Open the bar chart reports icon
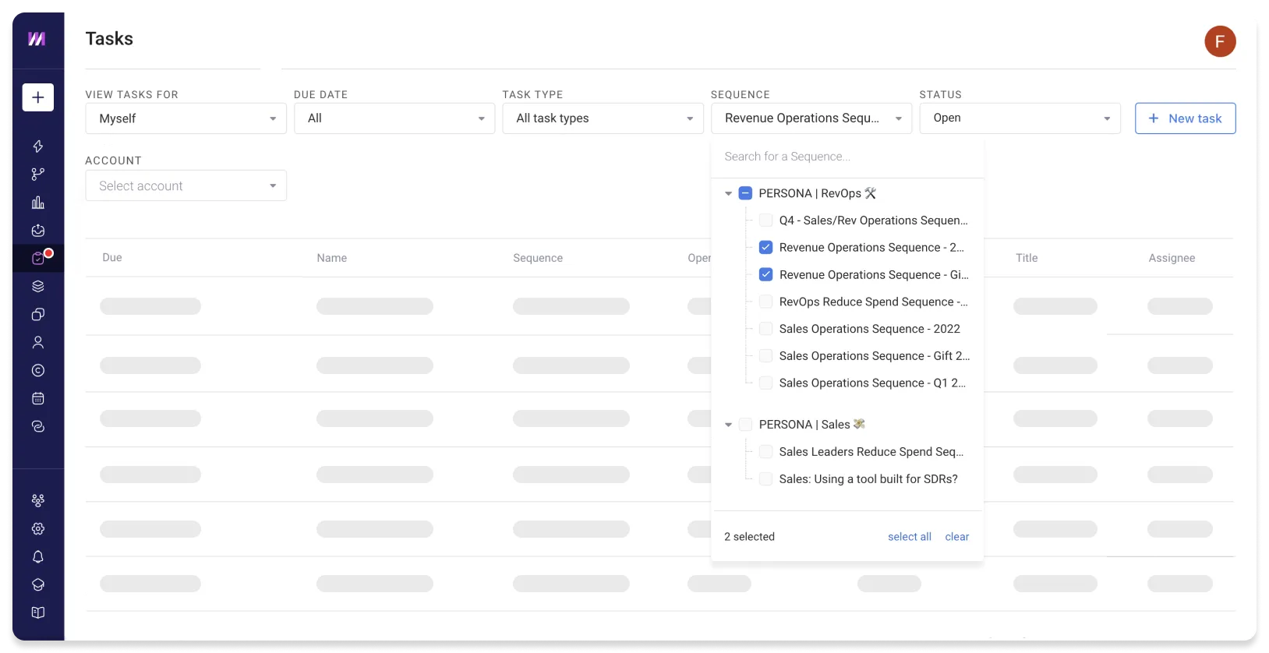This screenshot has width=1269, height=653. [x=37, y=203]
